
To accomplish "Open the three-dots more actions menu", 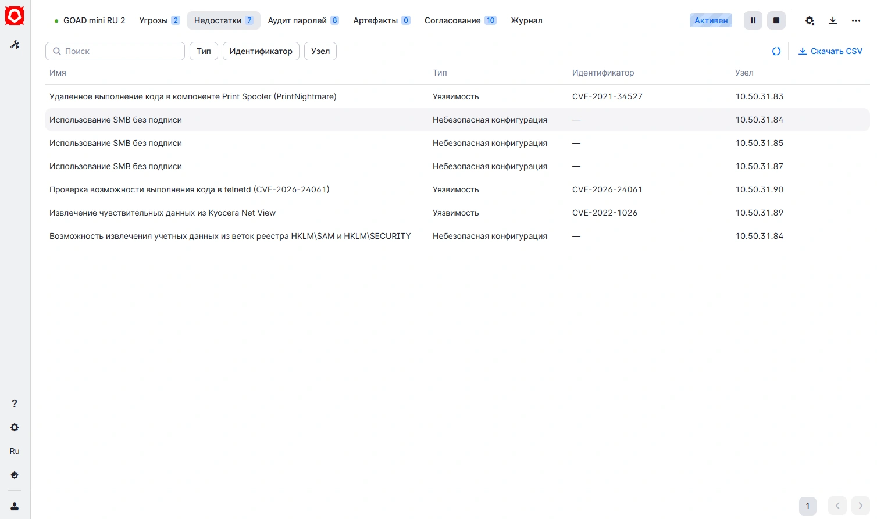I will point(856,20).
